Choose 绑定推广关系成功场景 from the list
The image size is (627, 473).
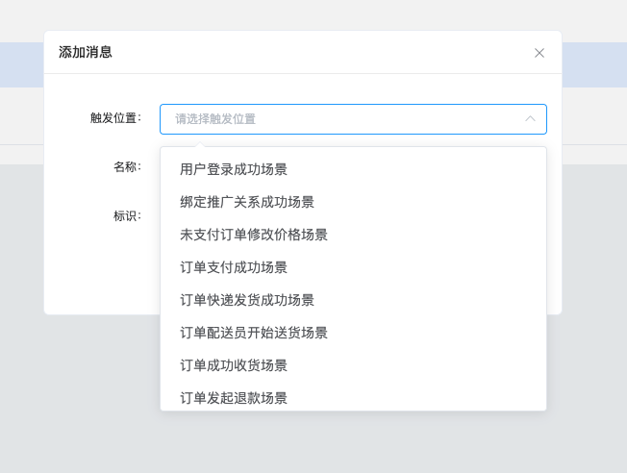click(353, 202)
